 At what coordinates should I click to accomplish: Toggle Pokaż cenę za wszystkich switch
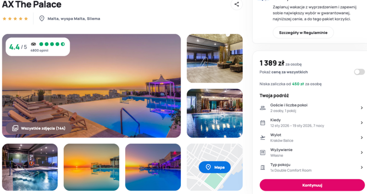point(359,72)
